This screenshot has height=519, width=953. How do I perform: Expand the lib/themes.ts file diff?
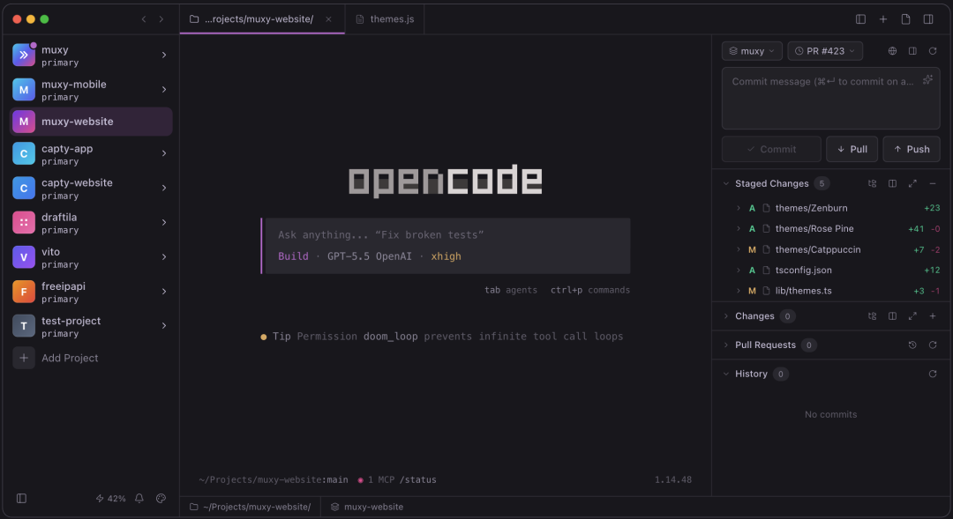click(739, 291)
